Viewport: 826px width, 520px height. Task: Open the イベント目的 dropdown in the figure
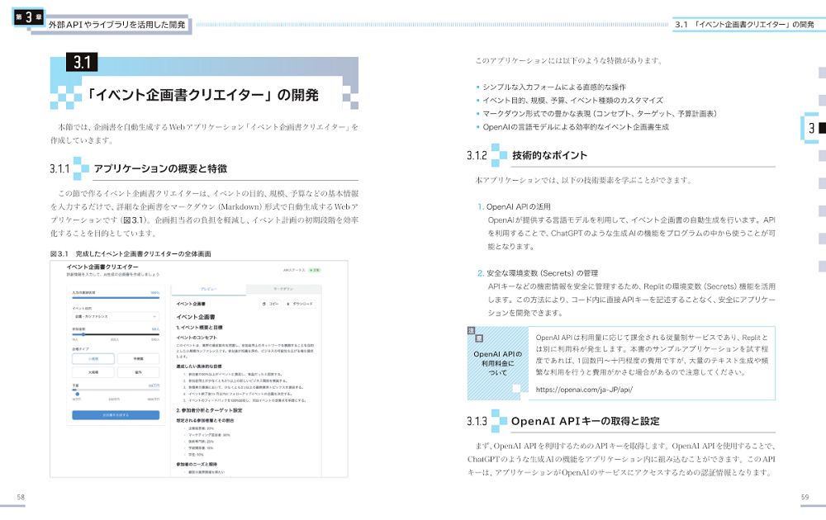point(116,316)
